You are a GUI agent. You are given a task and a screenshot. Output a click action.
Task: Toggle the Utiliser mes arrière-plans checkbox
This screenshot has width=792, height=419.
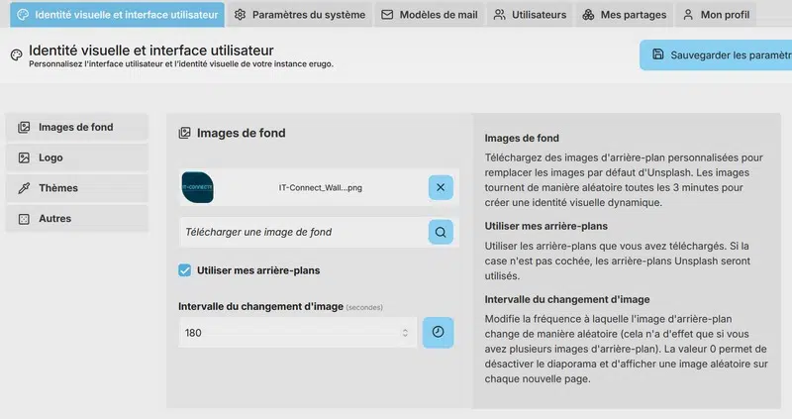click(x=185, y=270)
